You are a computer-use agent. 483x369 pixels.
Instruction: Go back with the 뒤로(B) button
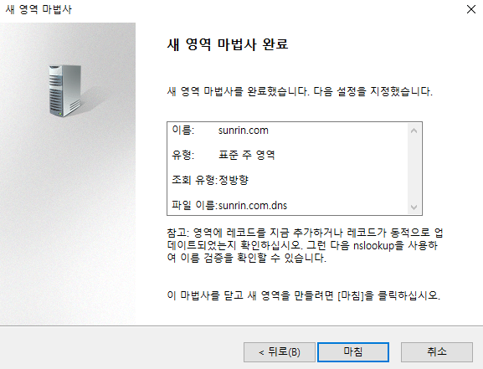coord(280,351)
